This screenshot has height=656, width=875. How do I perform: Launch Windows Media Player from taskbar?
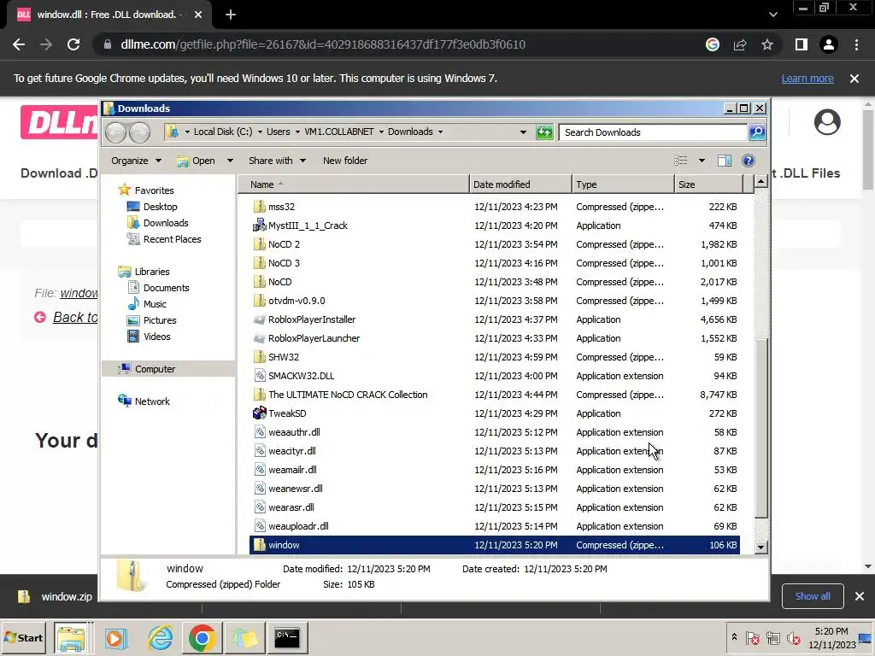point(116,637)
